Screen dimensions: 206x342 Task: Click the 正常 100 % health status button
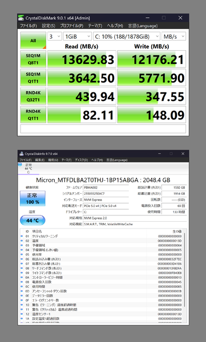pyautogui.click(x=33, y=198)
